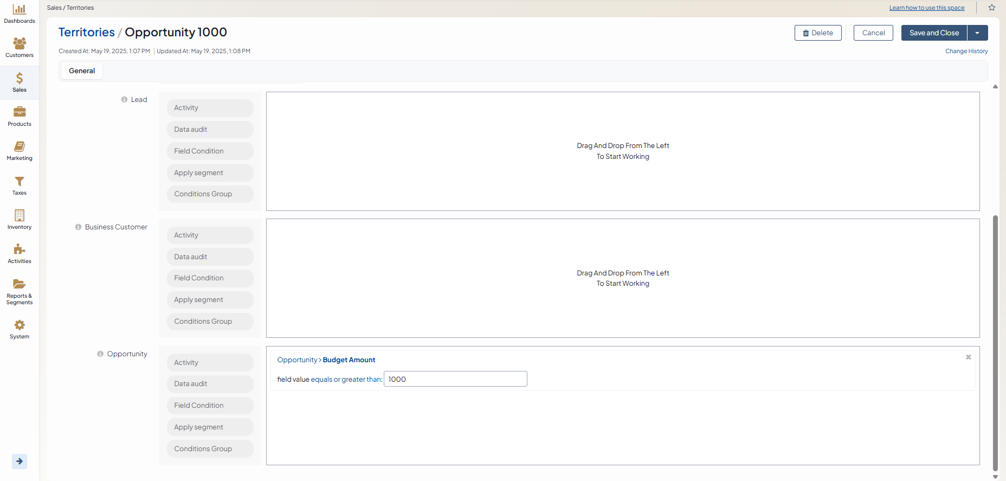Select the General tab
Screen dimensions: 1006x481
click(82, 71)
